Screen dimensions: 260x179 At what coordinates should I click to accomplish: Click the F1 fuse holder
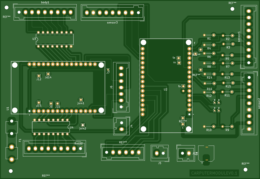tap(12, 140)
